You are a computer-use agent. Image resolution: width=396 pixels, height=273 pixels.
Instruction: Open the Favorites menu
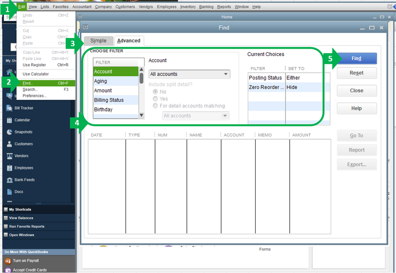(x=61, y=7)
